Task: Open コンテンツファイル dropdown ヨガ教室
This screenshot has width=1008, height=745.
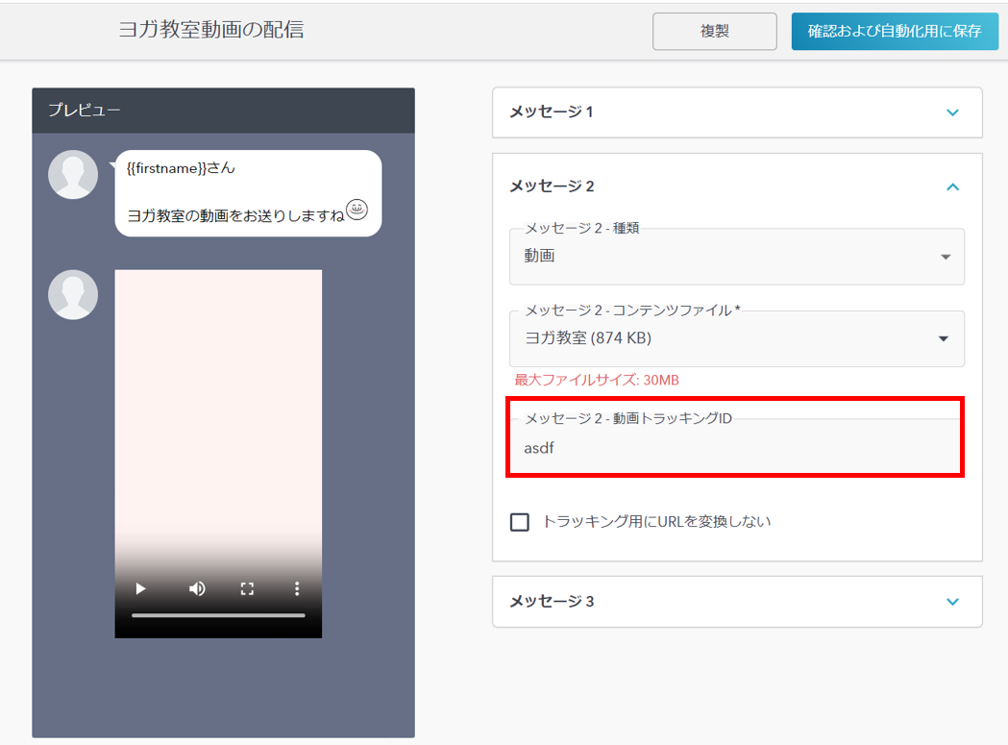Action: tap(736, 338)
